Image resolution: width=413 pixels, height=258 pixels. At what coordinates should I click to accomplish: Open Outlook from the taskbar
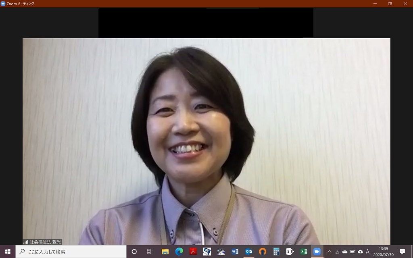tap(249, 252)
